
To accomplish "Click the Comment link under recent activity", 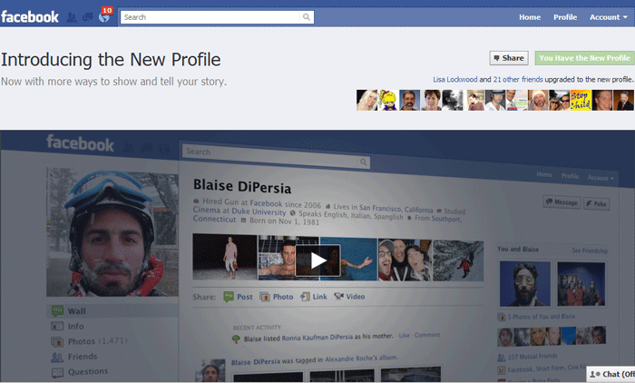I will pos(427,335).
